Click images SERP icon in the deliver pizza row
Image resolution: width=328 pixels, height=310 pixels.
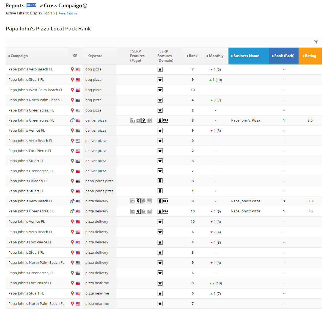[x=138, y=120]
